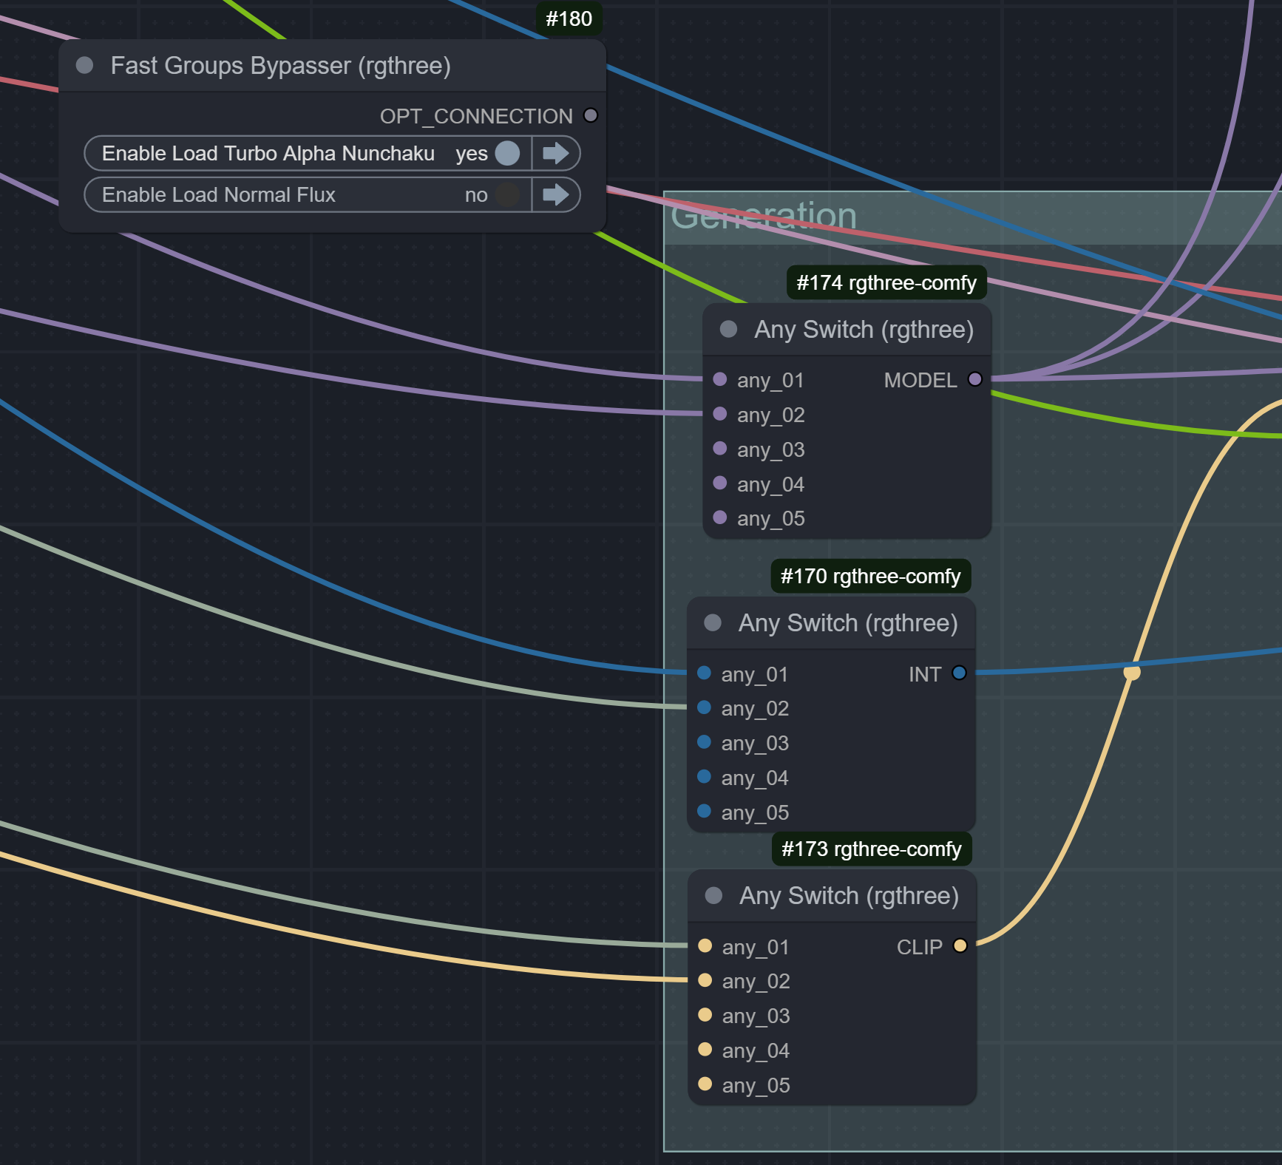Click any_05 input slot of CLIP switch
The image size is (1282, 1165).
[705, 1084]
